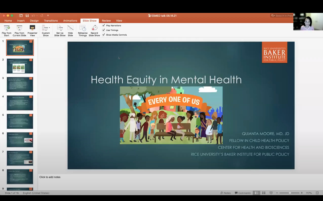The width and height of the screenshot is (323, 201).
Task: Toggle the Play Narrations checkbox
Action: [104, 26]
